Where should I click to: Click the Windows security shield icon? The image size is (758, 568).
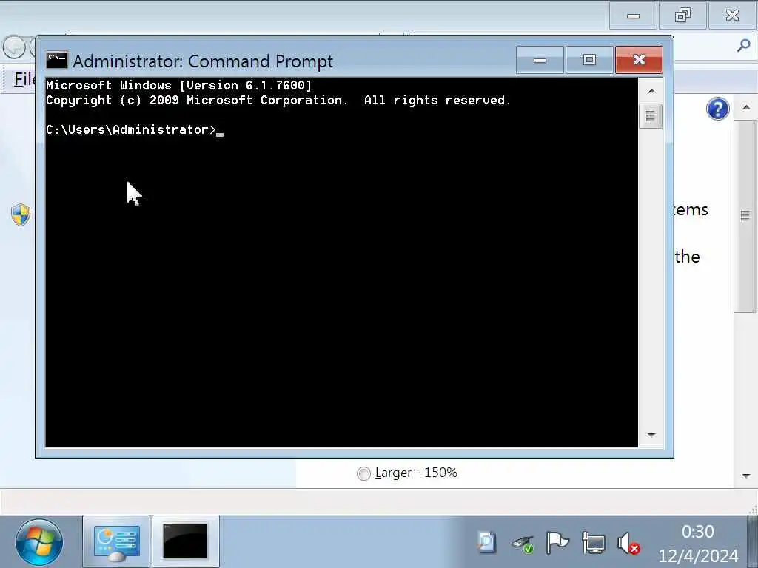coord(21,215)
